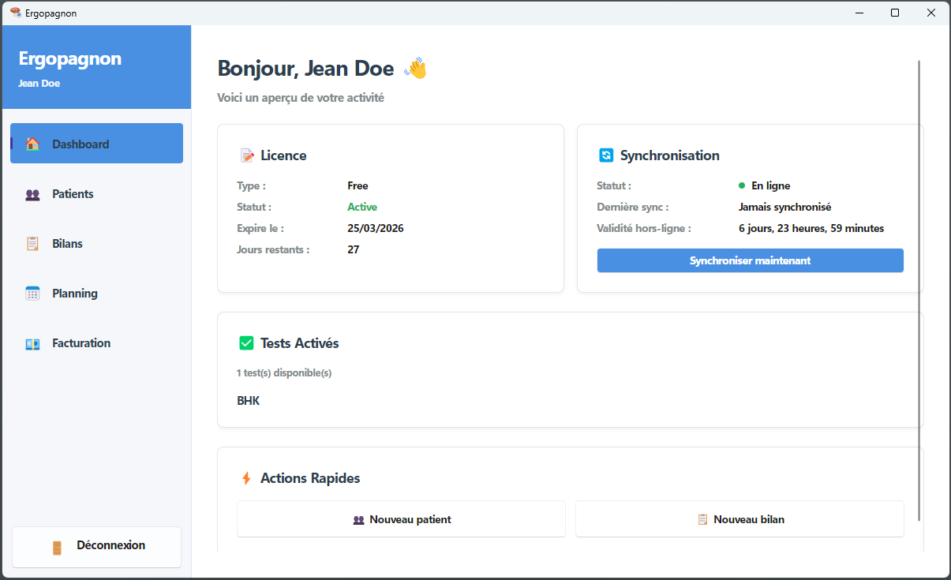
Task: Click the Patients people icon in sidebar
Action: point(32,194)
